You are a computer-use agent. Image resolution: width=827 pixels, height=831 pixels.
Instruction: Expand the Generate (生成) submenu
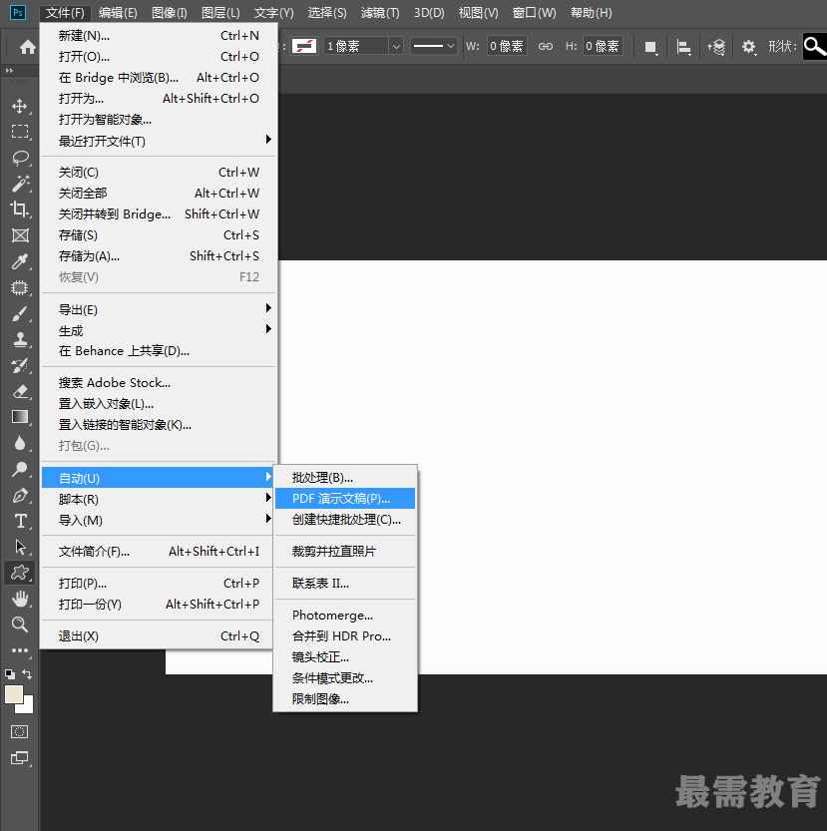click(159, 331)
